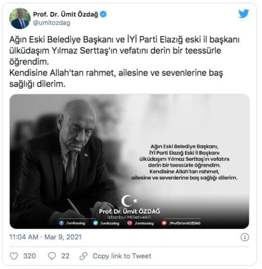Click the Twitter bird logo
The height and width of the screenshot is (269, 262).
pos(243,13)
